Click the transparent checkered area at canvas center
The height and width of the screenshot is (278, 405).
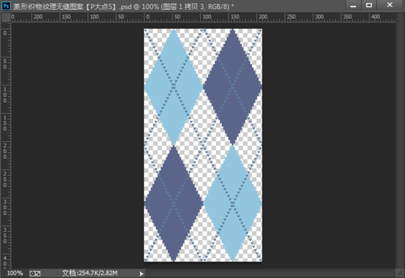pos(203,145)
